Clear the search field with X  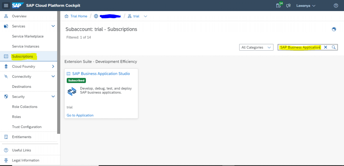coord(326,47)
